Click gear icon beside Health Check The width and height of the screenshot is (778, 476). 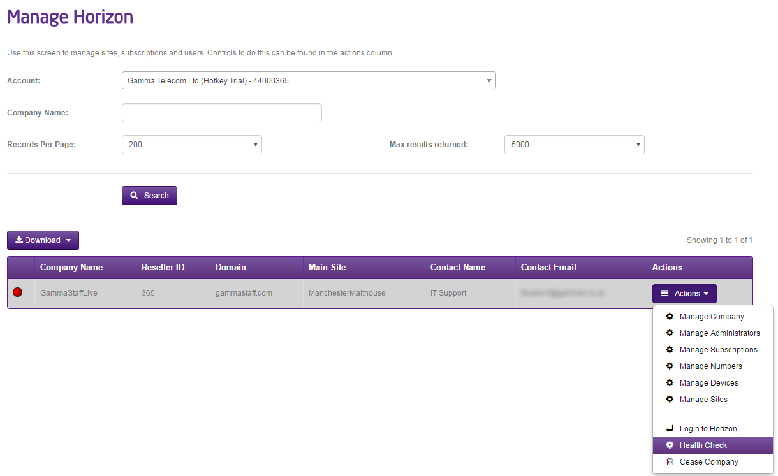click(x=670, y=445)
